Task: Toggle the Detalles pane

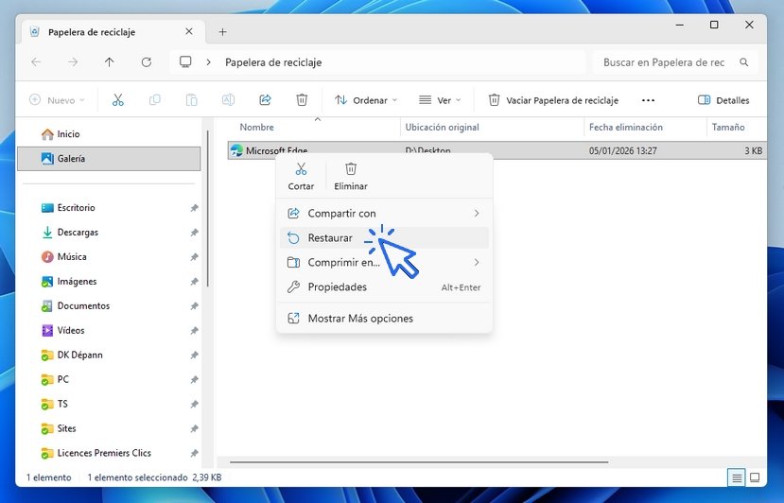Action: click(723, 100)
